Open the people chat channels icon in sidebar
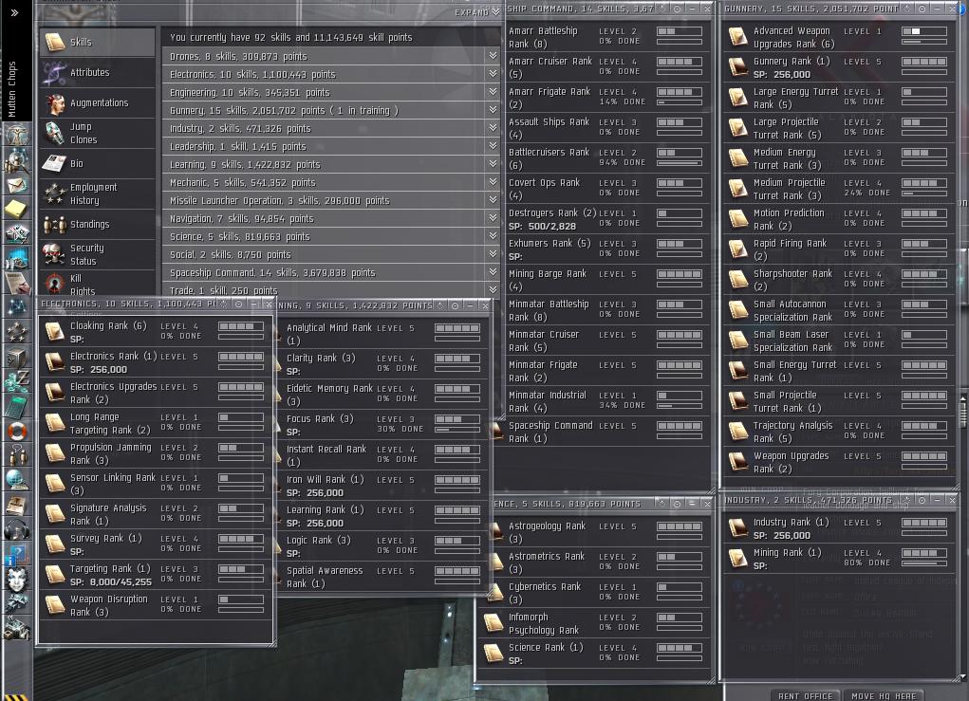Image resolution: width=969 pixels, height=701 pixels. [x=16, y=455]
